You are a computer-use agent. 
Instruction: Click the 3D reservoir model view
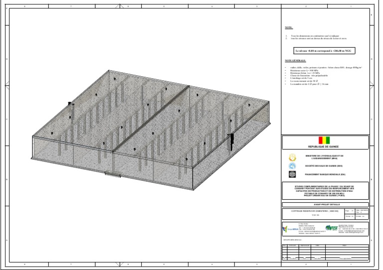[152, 130]
